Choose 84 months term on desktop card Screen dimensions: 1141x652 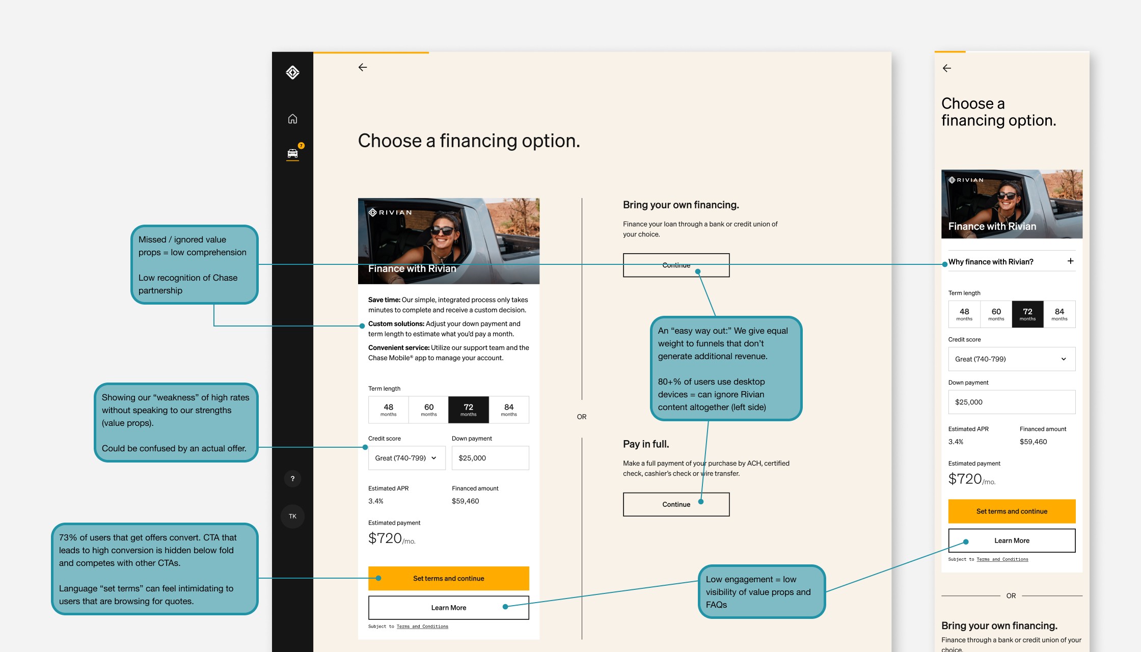[x=509, y=410]
